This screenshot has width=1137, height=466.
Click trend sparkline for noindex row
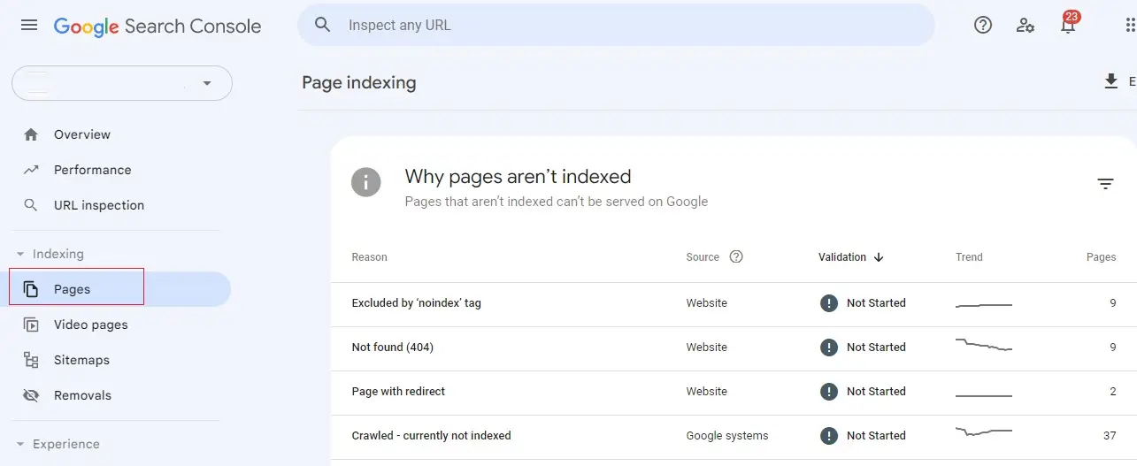click(984, 305)
